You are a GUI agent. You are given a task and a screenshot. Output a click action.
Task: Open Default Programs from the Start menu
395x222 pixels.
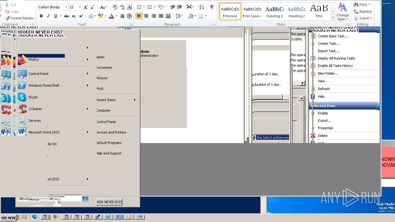click(x=109, y=143)
